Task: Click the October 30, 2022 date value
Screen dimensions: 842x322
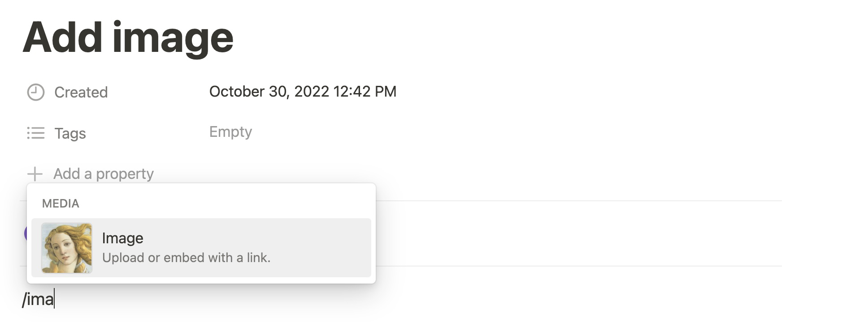Action: coord(269,92)
